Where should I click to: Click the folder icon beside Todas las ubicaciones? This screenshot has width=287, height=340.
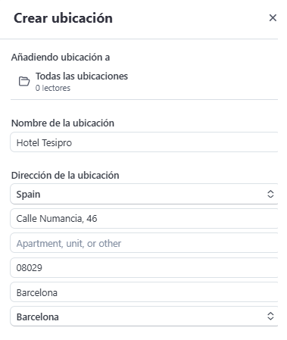click(x=24, y=81)
